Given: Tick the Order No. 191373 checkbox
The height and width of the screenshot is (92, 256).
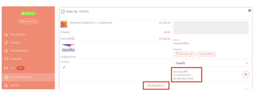Looking at the screenshot, I should tap(63, 11).
